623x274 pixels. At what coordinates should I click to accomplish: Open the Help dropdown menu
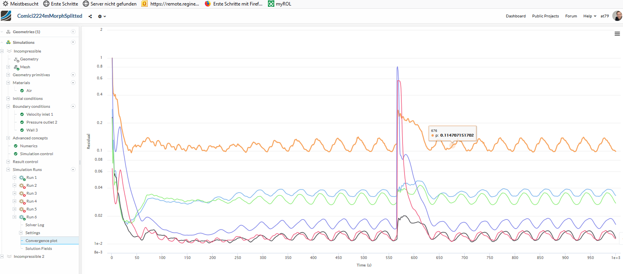[x=589, y=16]
